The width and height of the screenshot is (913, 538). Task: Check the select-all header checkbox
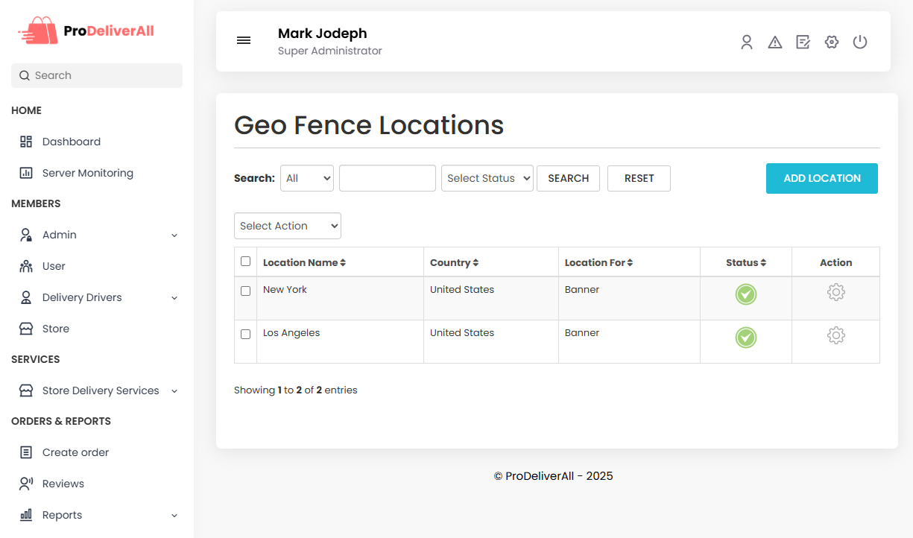(x=246, y=262)
